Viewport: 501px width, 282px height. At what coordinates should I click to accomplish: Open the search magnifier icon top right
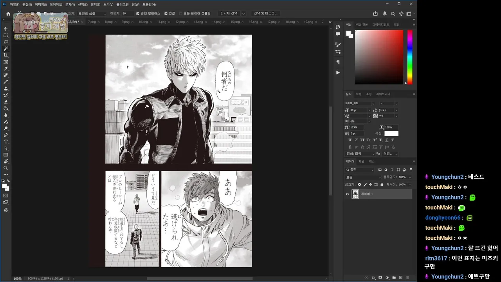[x=393, y=13]
